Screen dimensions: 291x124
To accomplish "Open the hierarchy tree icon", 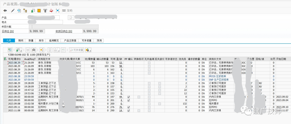I will point(25,11).
